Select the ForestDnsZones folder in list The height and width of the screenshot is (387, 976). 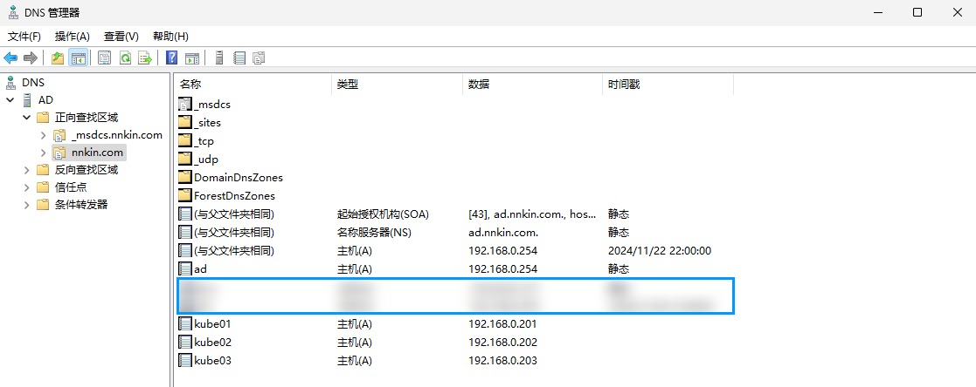(233, 196)
